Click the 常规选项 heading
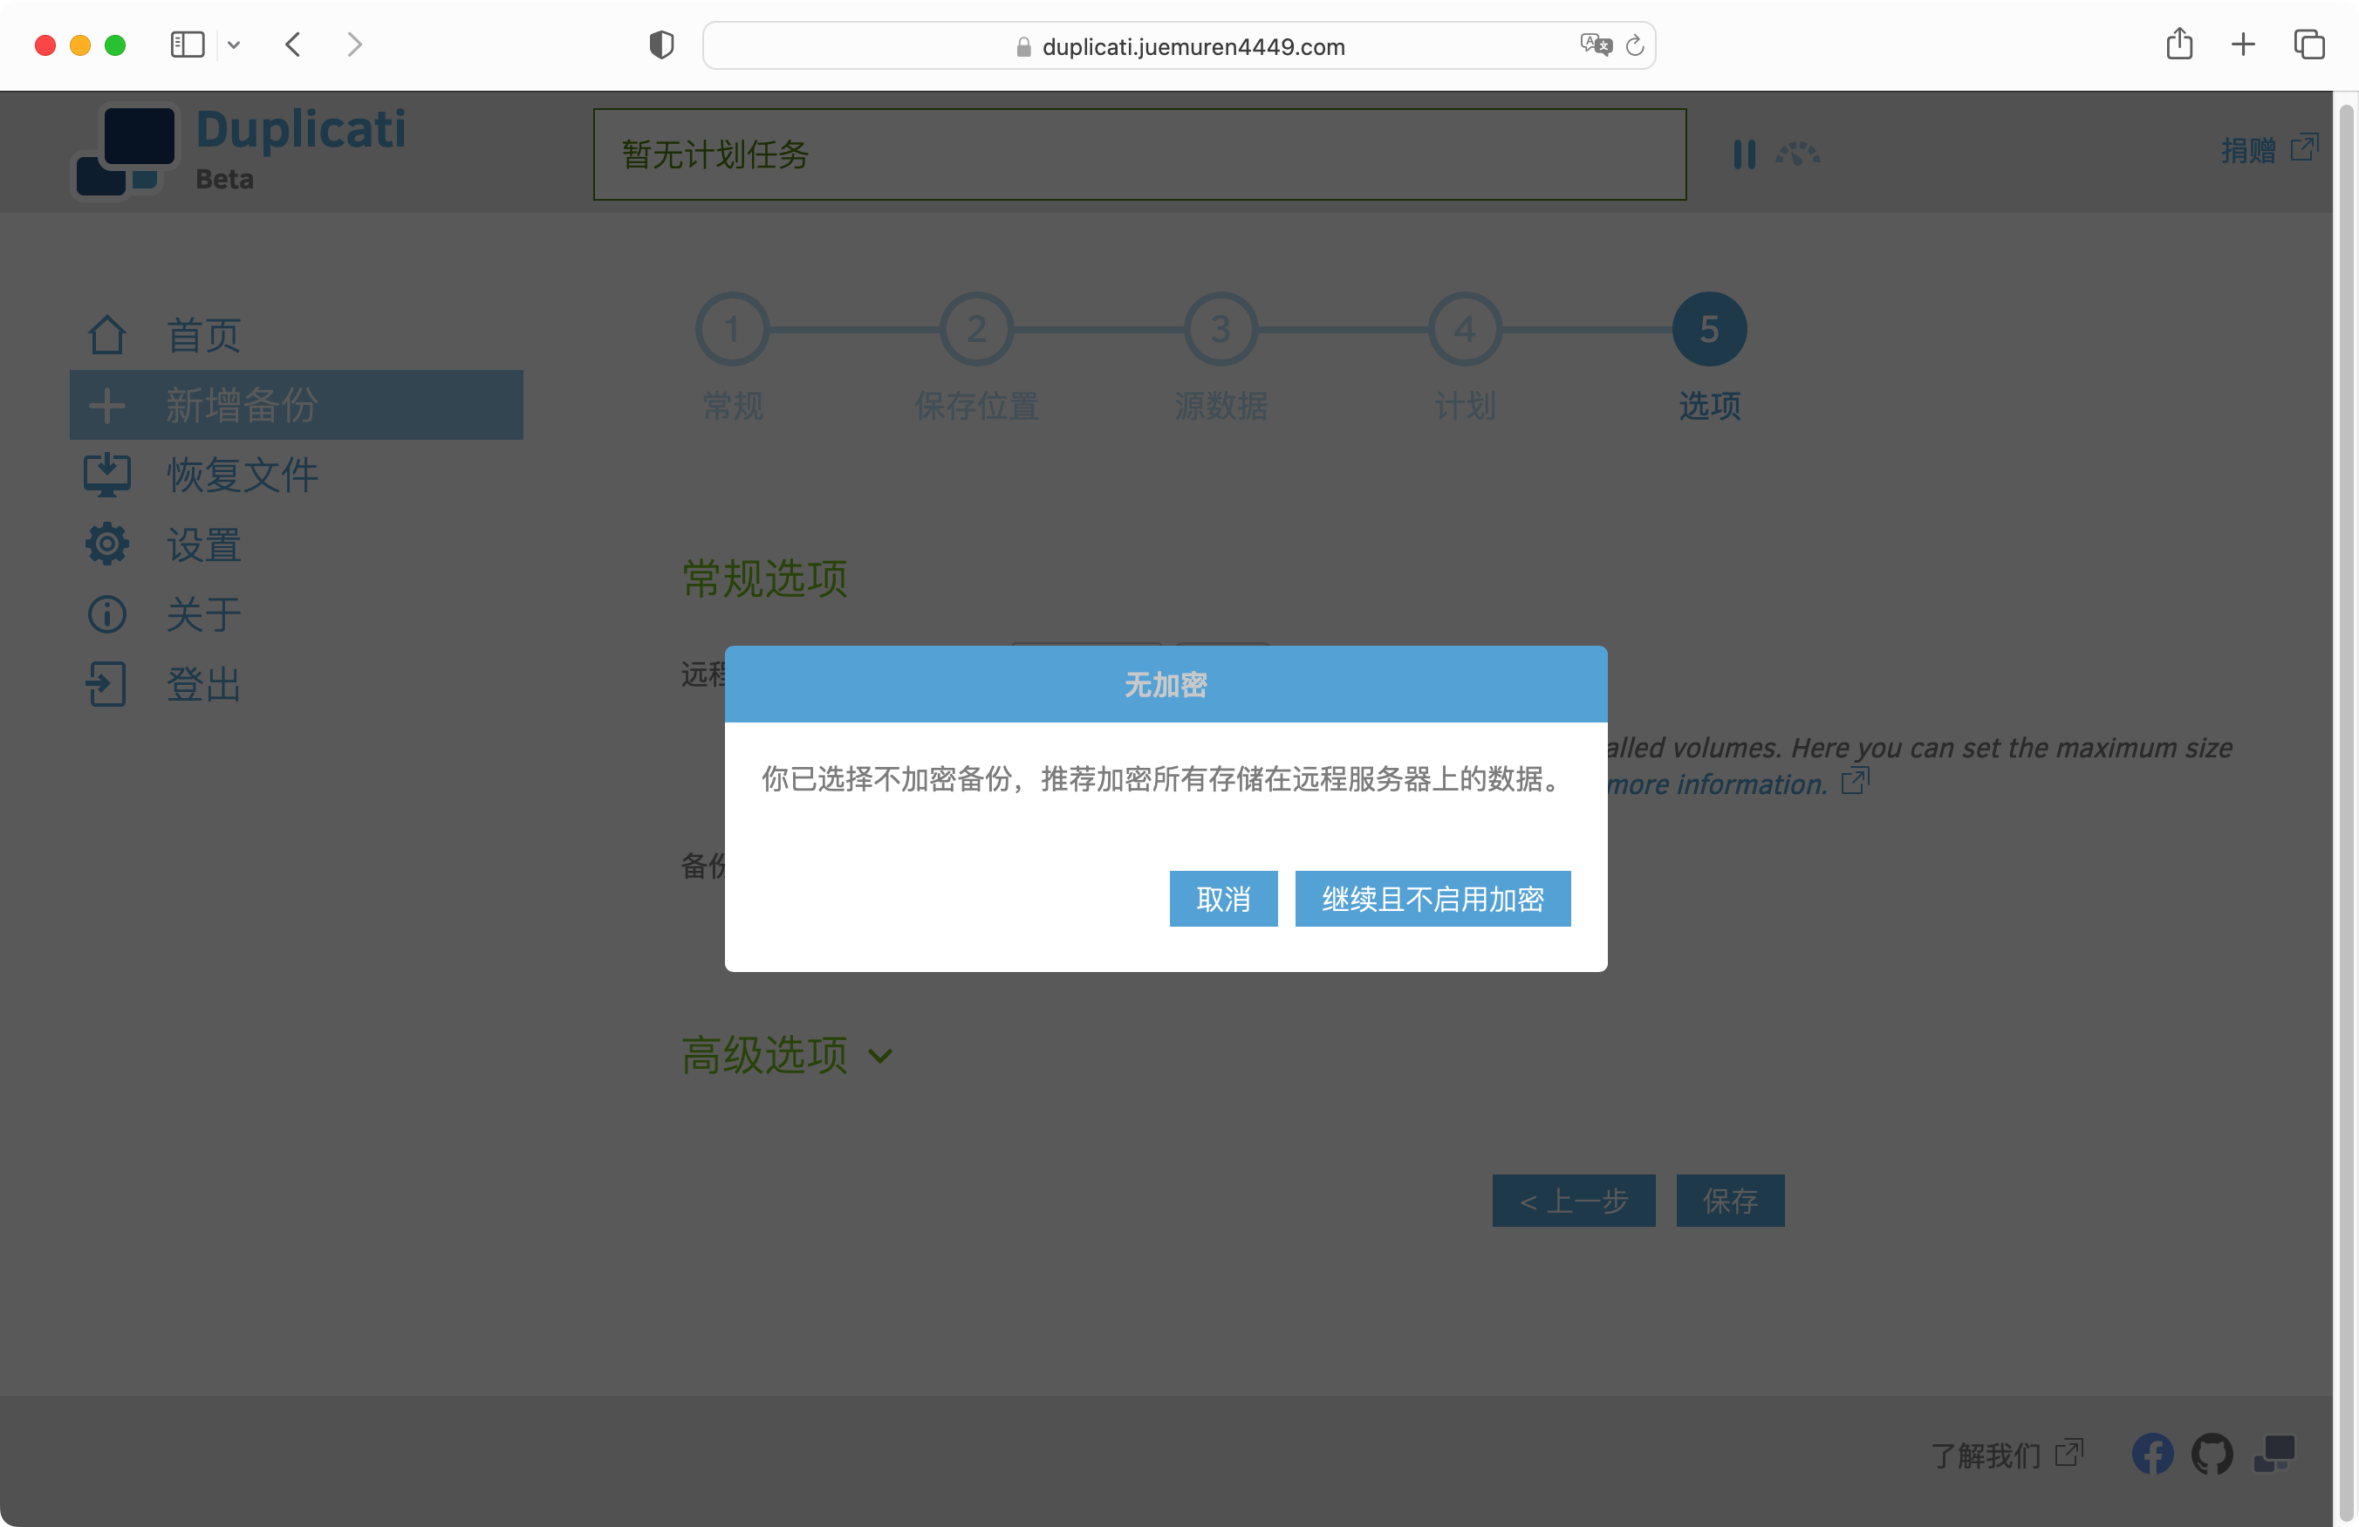The image size is (2359, 1527). [x=764, y=577]
